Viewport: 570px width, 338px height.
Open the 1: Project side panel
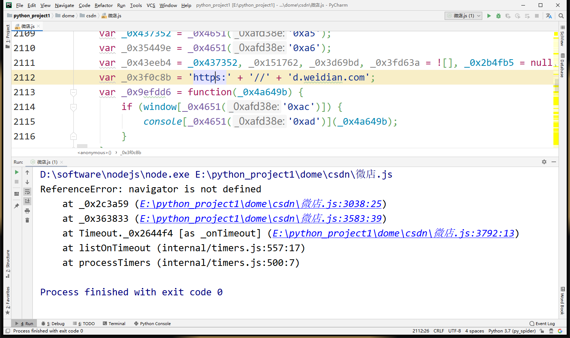(x=8, y=36)
